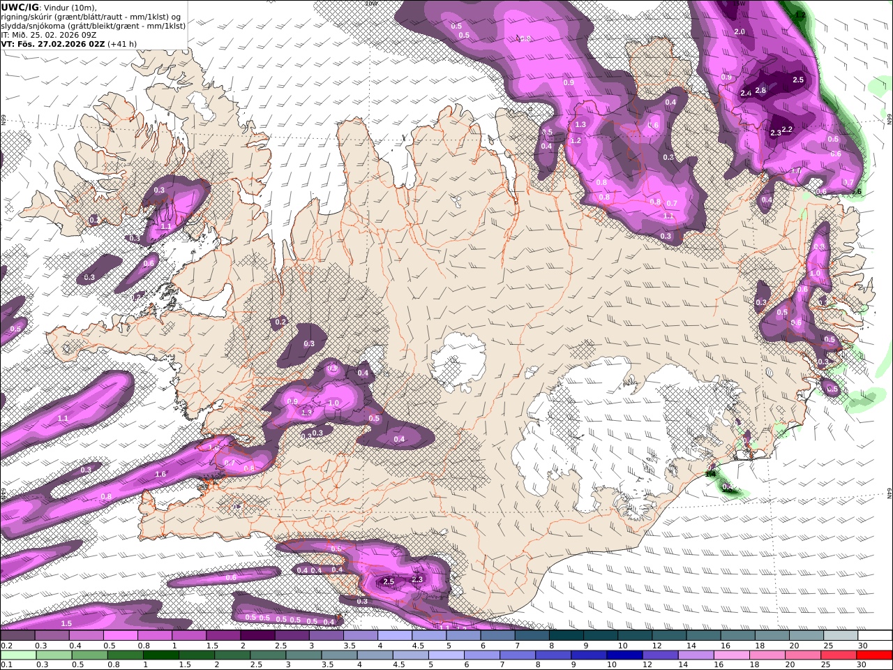Click the pale green 0.1 swatch in bottom scale
The width and height of the screenshot is (893, 670).
18,655
